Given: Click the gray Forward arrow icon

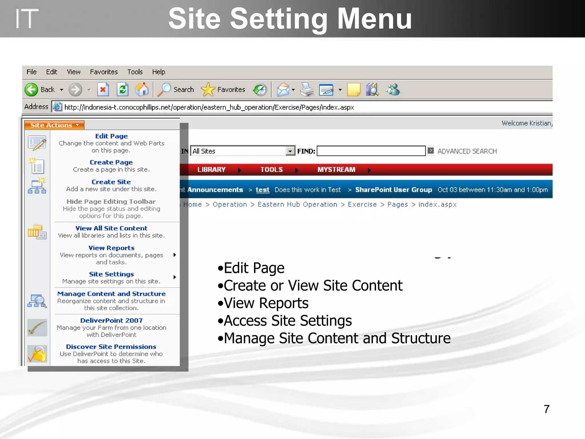Looking at the screenshot, I should 75,90.
